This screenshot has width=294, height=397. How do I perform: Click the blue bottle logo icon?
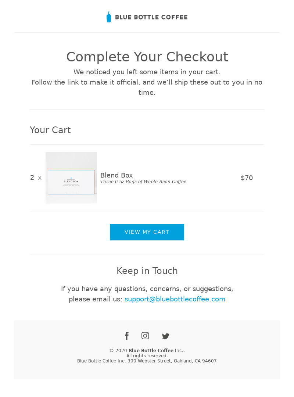[109, 17]
